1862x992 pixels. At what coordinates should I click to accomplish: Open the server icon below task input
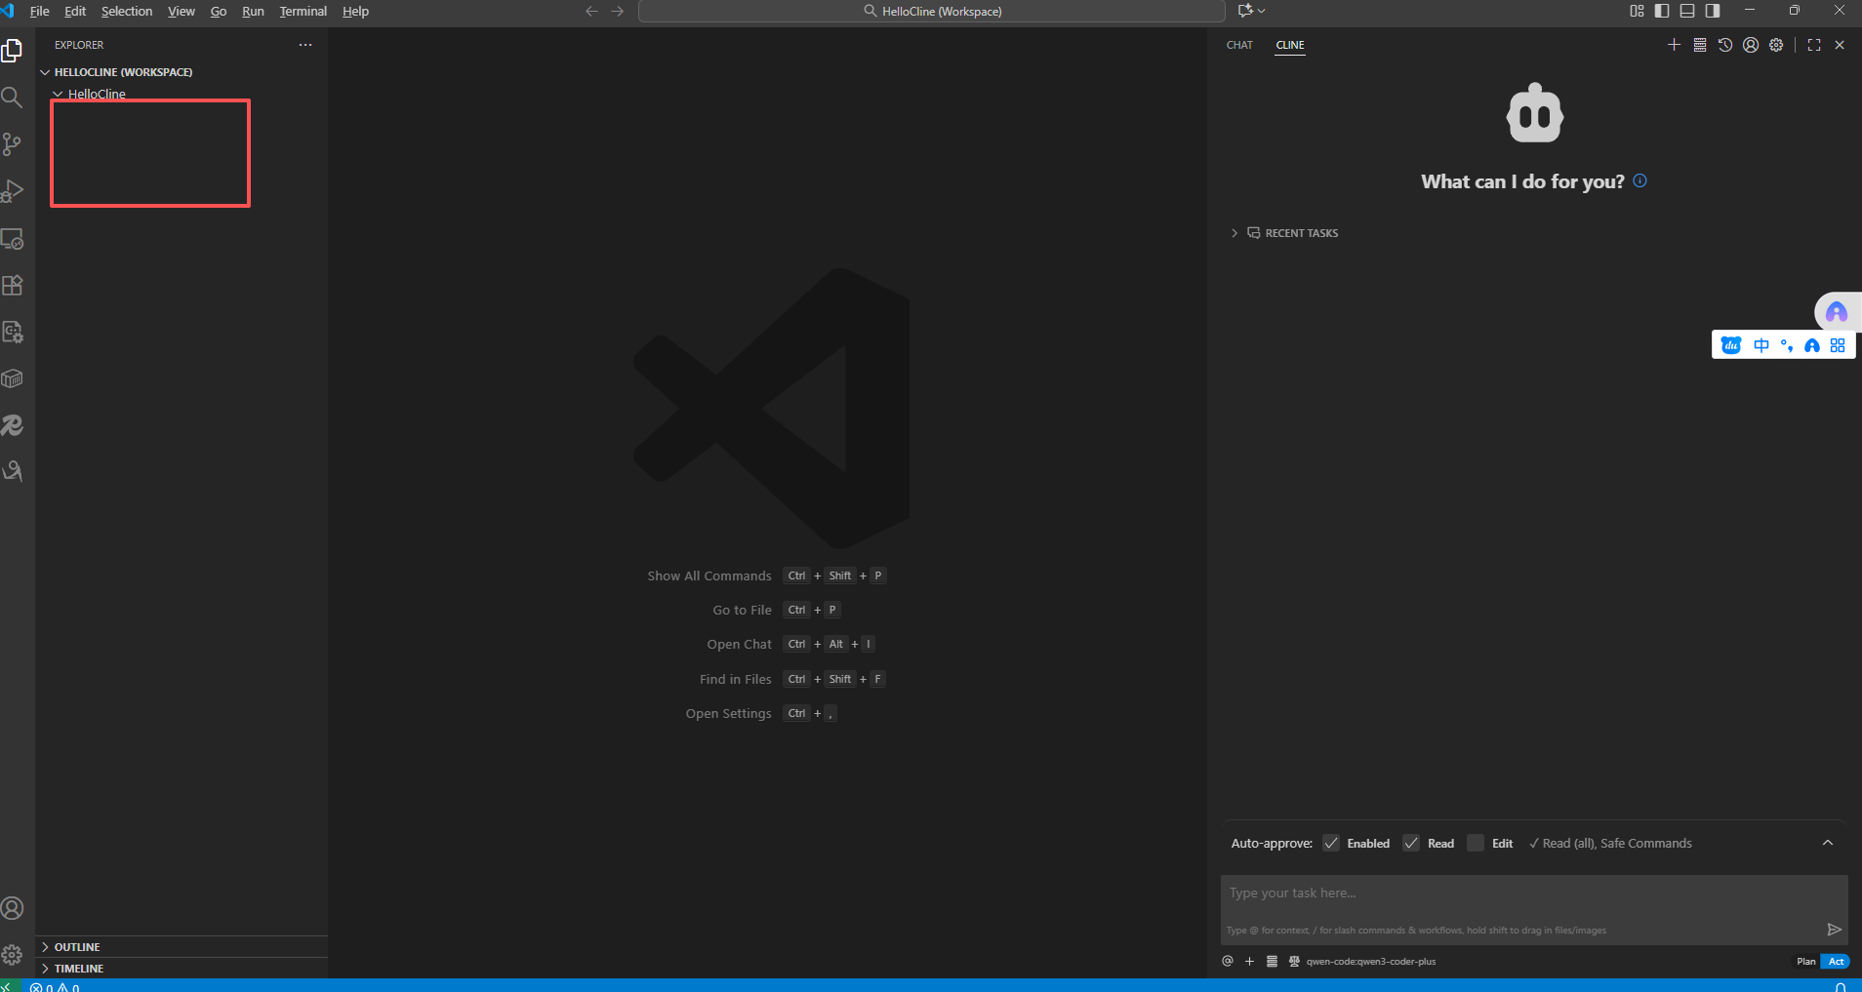tap(1272, 961)
